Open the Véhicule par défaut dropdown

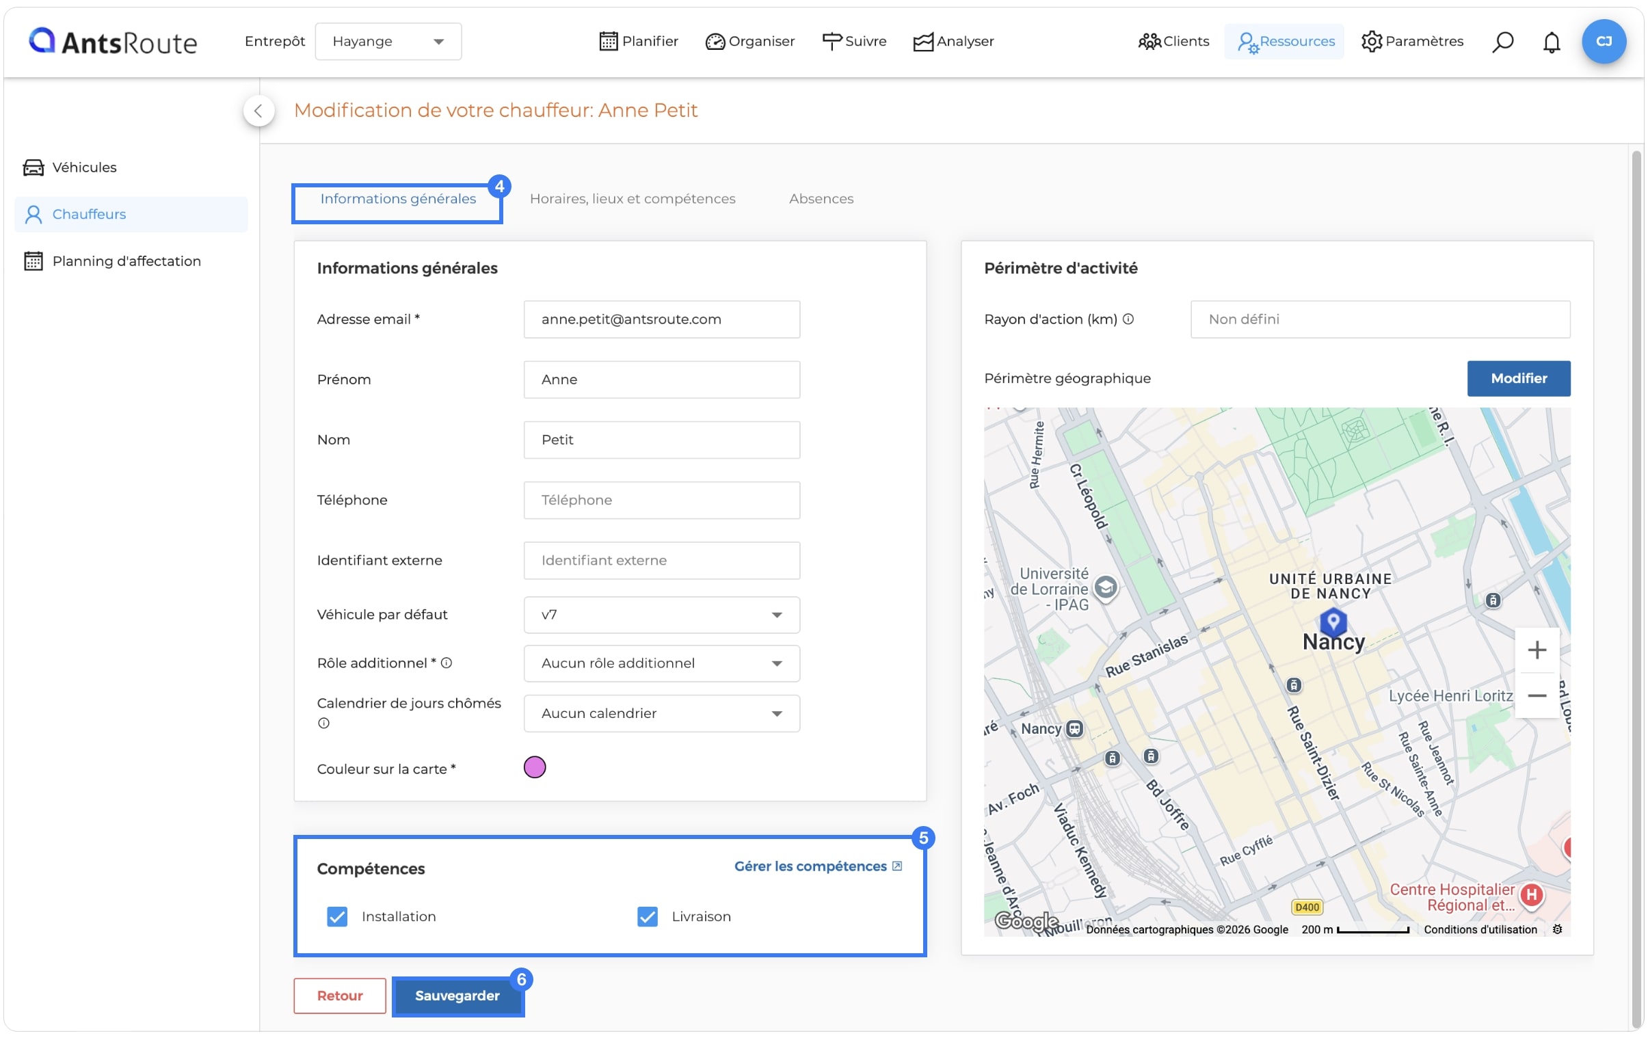point(662,615)
